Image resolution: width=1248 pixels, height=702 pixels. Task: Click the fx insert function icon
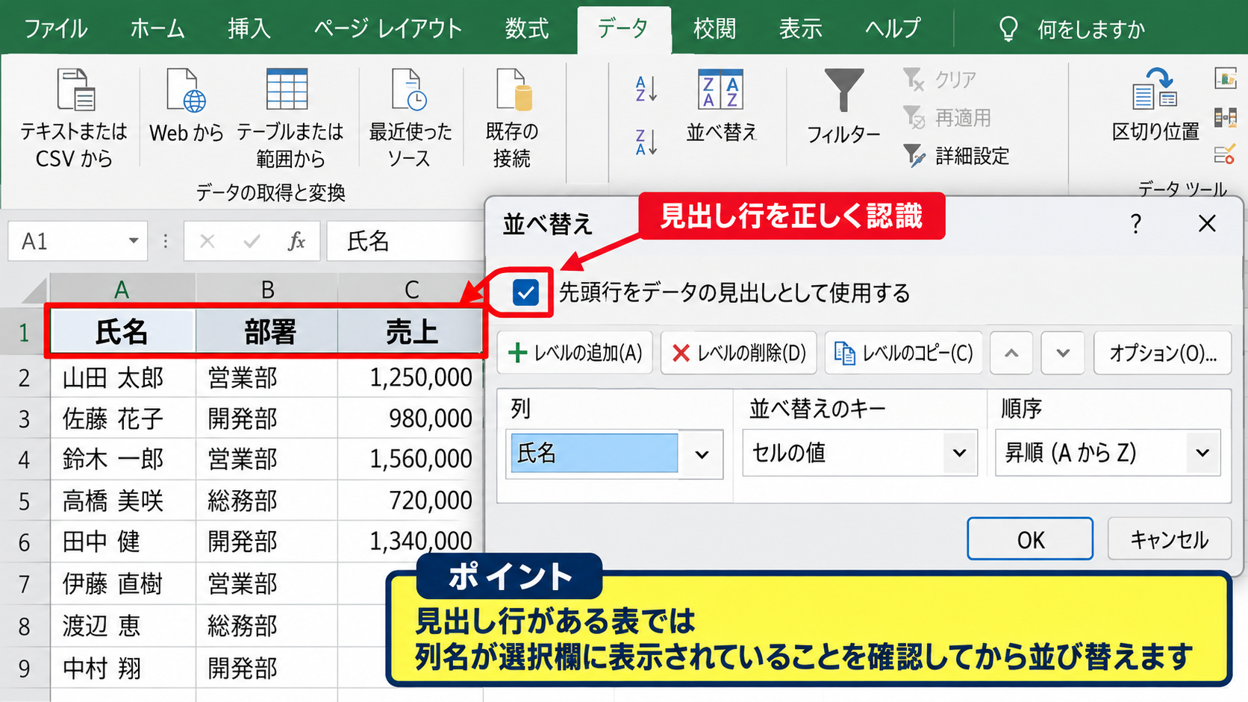click(296, 241)
